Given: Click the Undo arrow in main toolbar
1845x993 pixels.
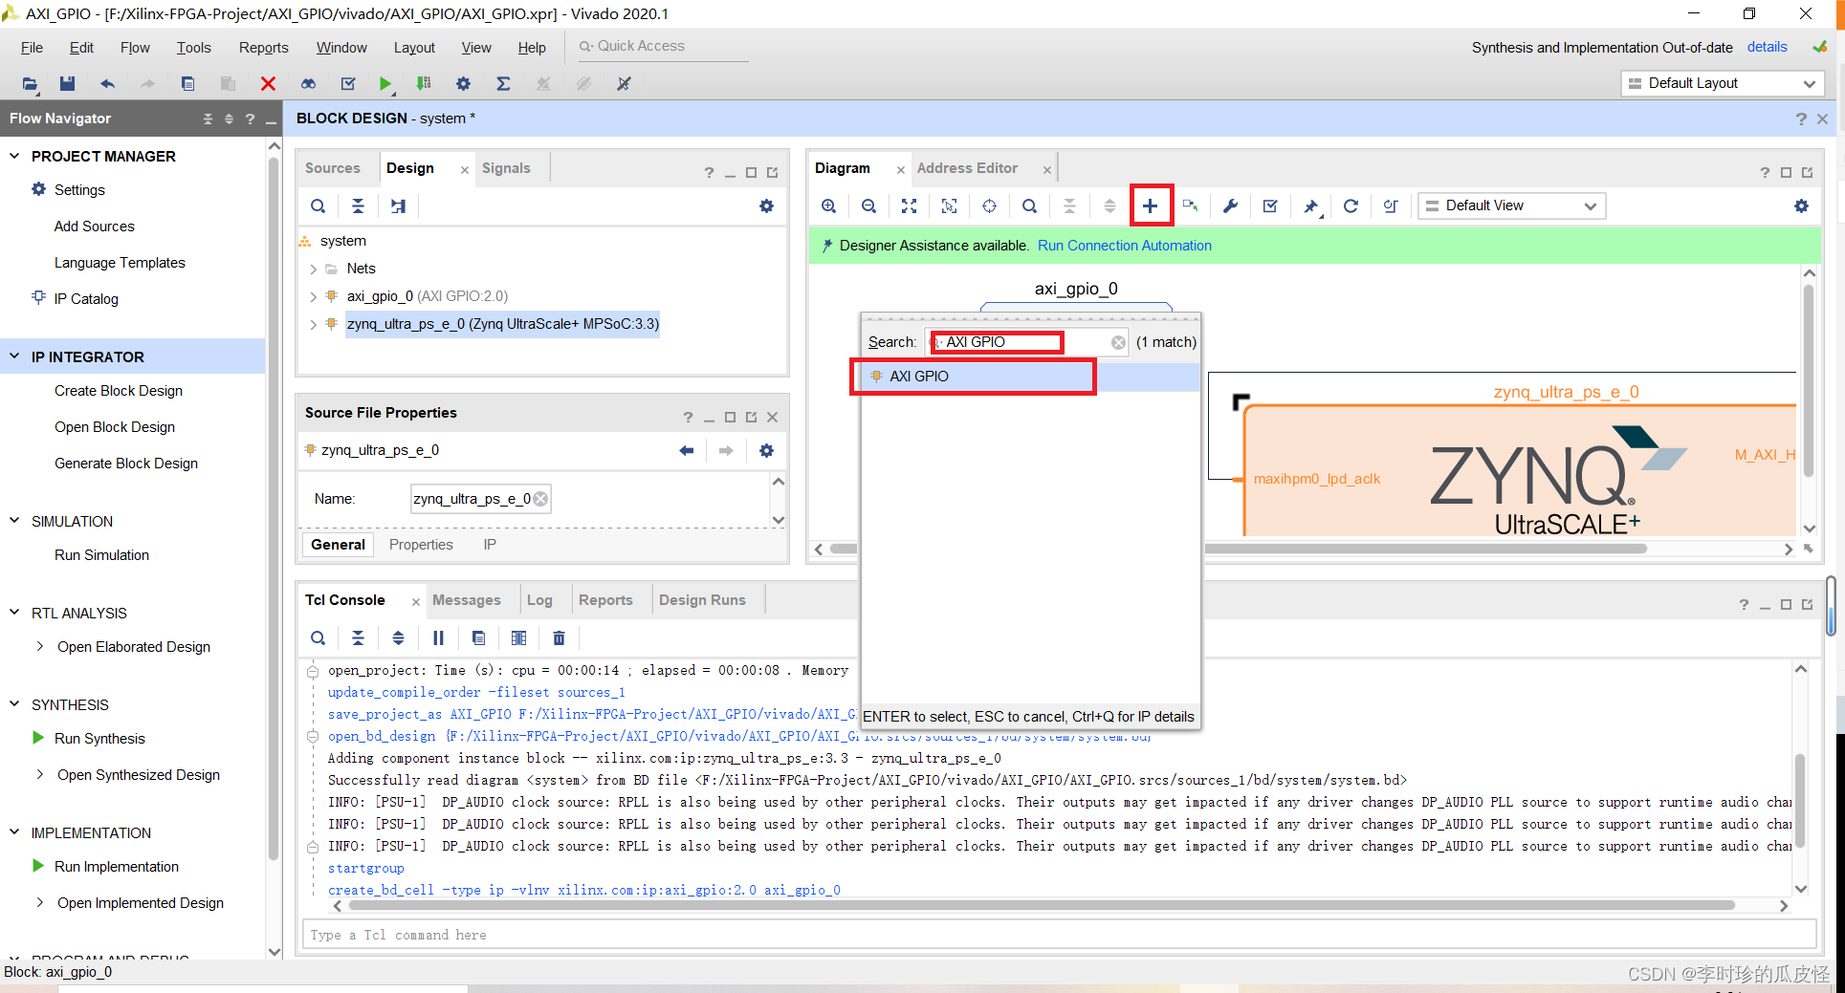Looking at the screenshot, I should click(x=107, y=83).
